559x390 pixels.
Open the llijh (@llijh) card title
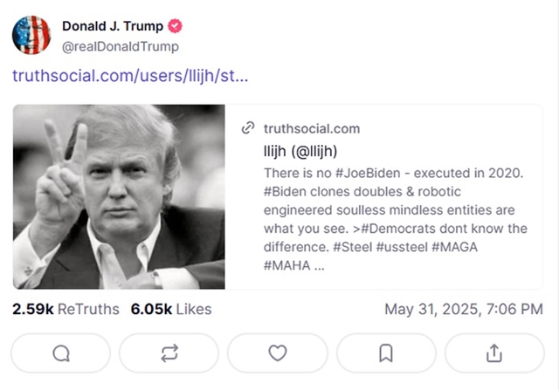point(300,150)
